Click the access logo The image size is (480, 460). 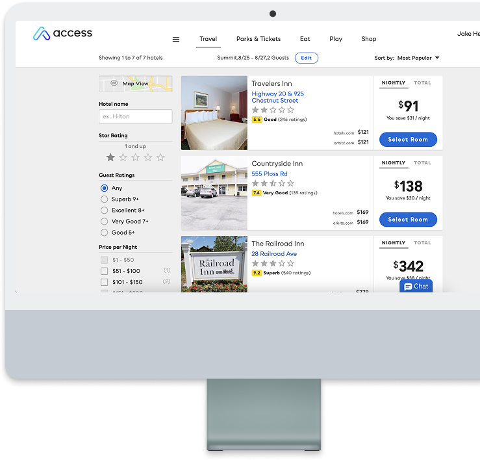coord(62,33)
